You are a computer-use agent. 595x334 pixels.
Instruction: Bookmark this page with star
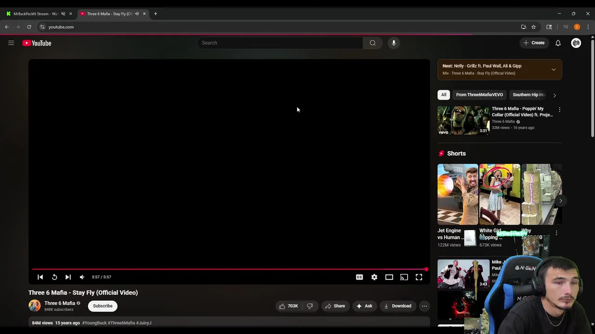534,27
